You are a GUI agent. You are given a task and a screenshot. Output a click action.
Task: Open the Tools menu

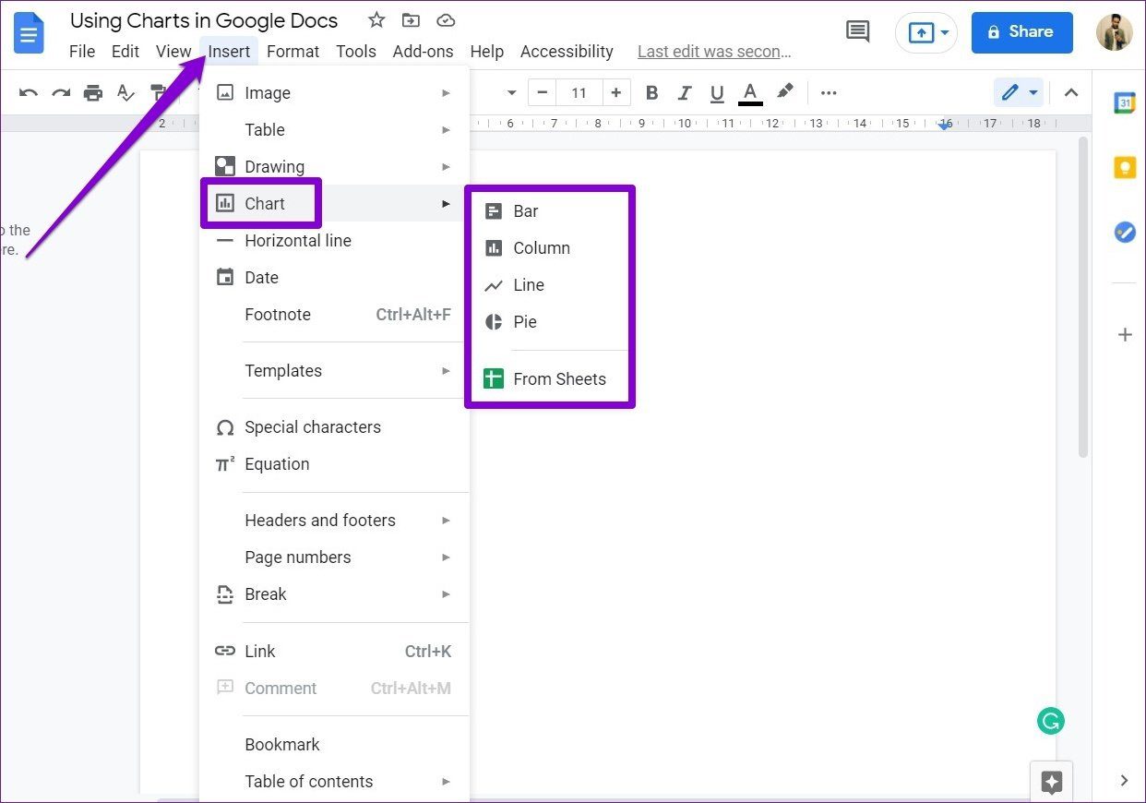356,52
